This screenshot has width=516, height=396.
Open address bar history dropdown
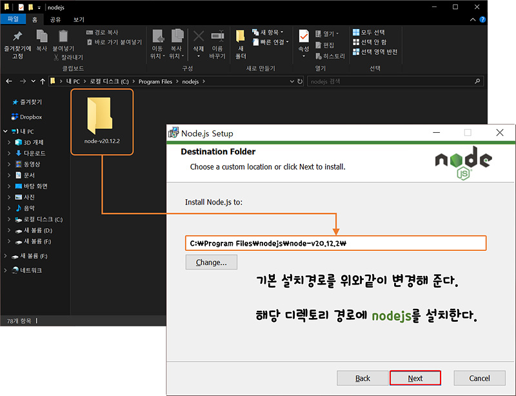pyautogui.click(x=292, y=81)
